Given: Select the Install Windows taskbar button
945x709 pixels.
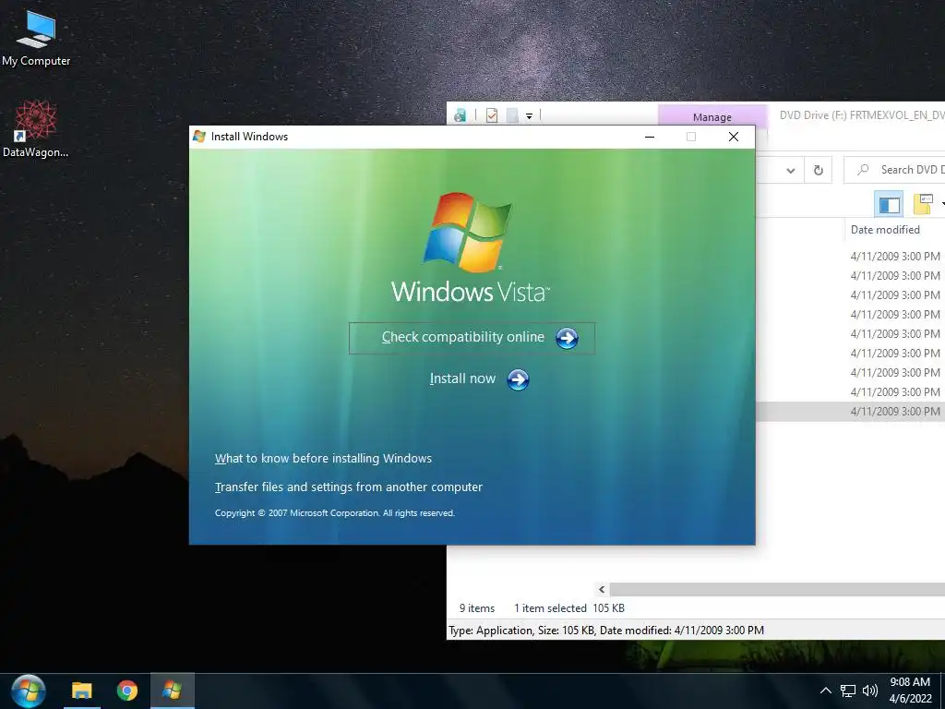Looking at the screenshot, I should coord(173,691).
